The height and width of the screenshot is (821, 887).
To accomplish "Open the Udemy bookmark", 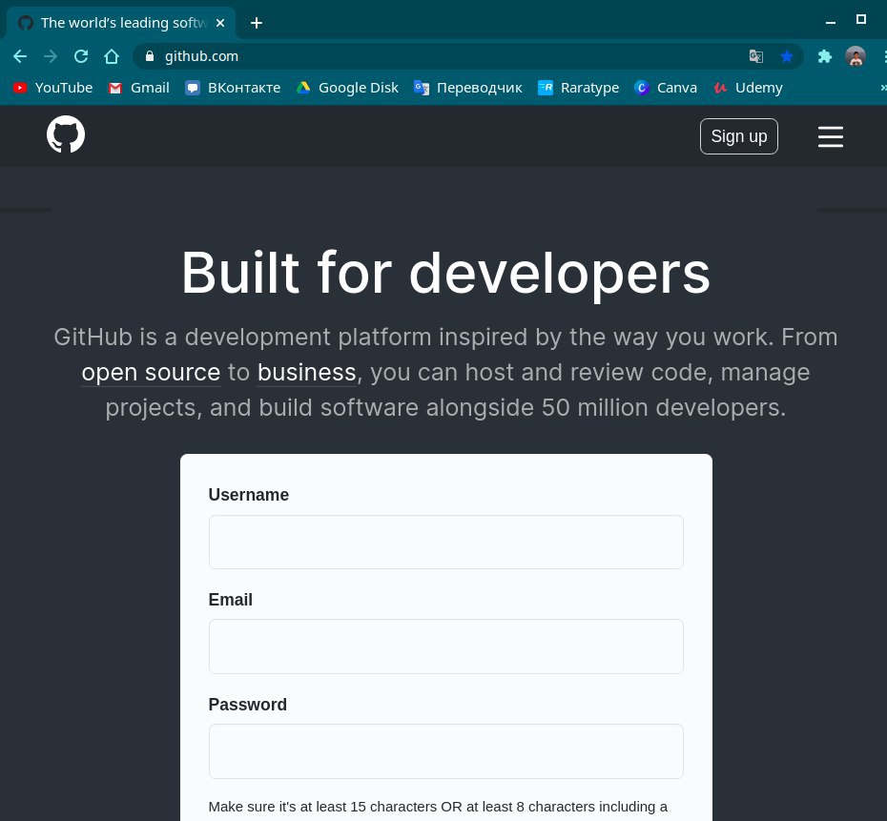I will [748, 88].
